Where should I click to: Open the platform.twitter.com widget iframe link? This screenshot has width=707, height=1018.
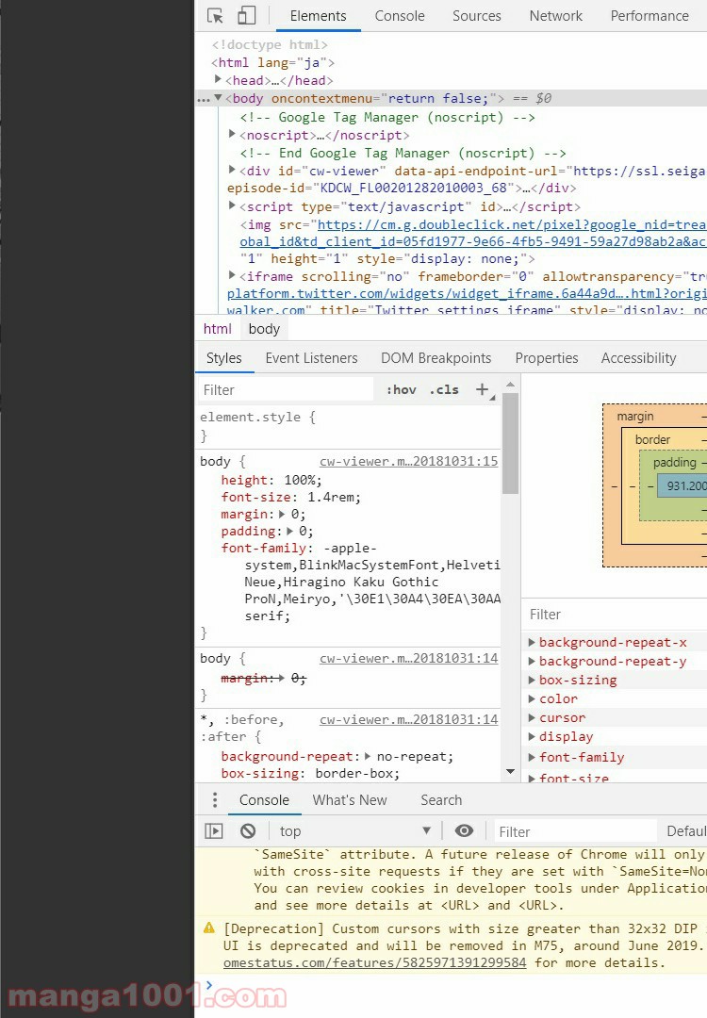pos(467,293)
